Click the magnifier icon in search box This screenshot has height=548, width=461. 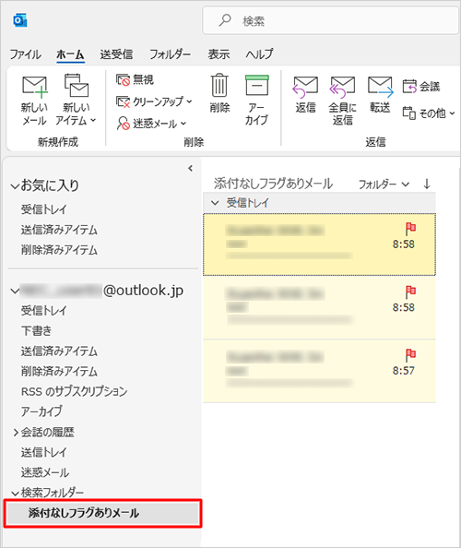(x=225, y=20)
